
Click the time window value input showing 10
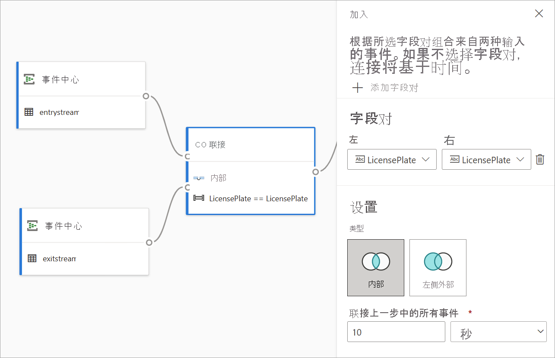point(396,331)
